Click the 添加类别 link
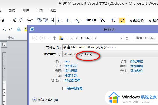The width and height of the screenshot is (158, 105). tap(136, 66)
